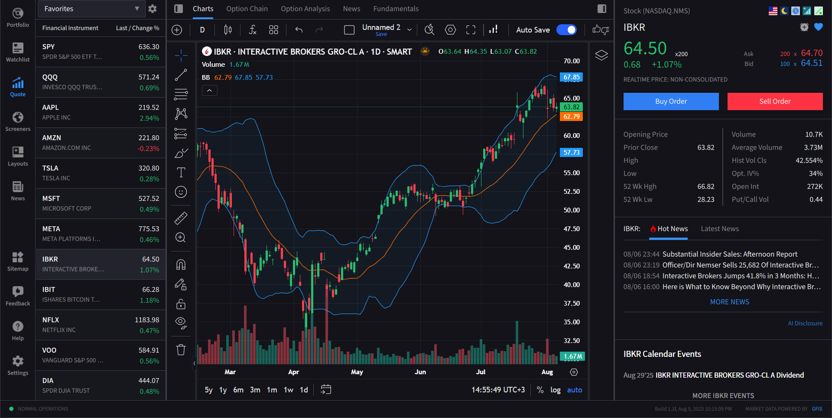Enter fullscreen chart mode
832x418 pixels.
point(471,30)
